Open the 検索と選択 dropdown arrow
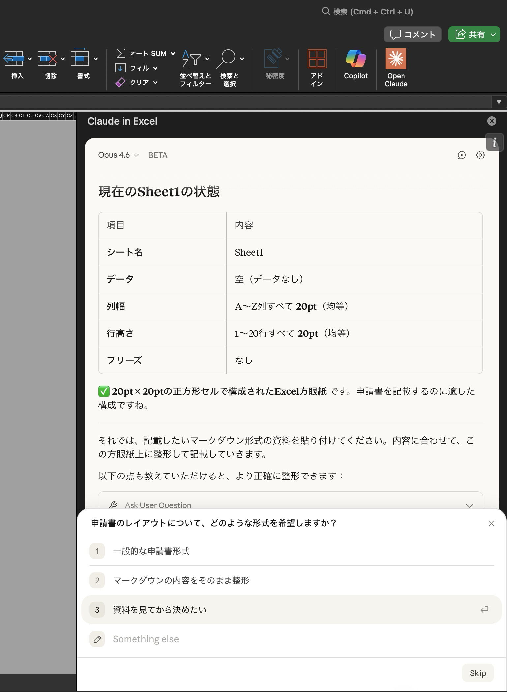The height and width of the screenshot is (692, 507). click(242, 59)
